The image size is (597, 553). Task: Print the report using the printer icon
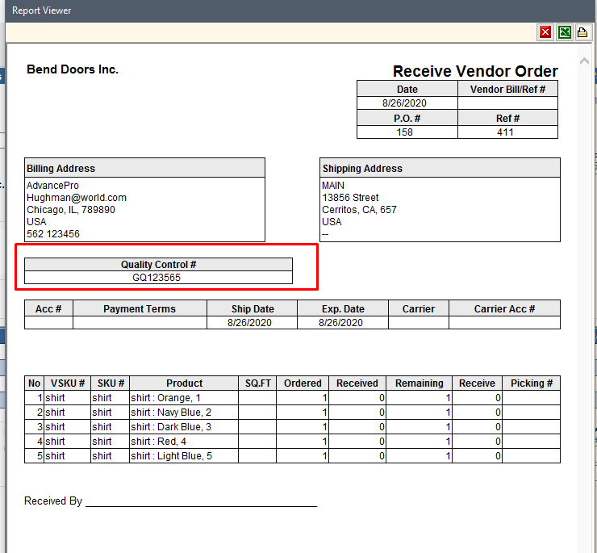582,32
